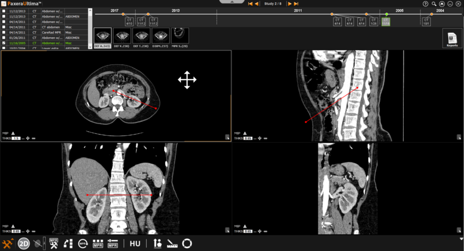Screen dimensions: 464x251
Task: Expand the top center panel pull-down arrow
Action: tap(233, 2)
